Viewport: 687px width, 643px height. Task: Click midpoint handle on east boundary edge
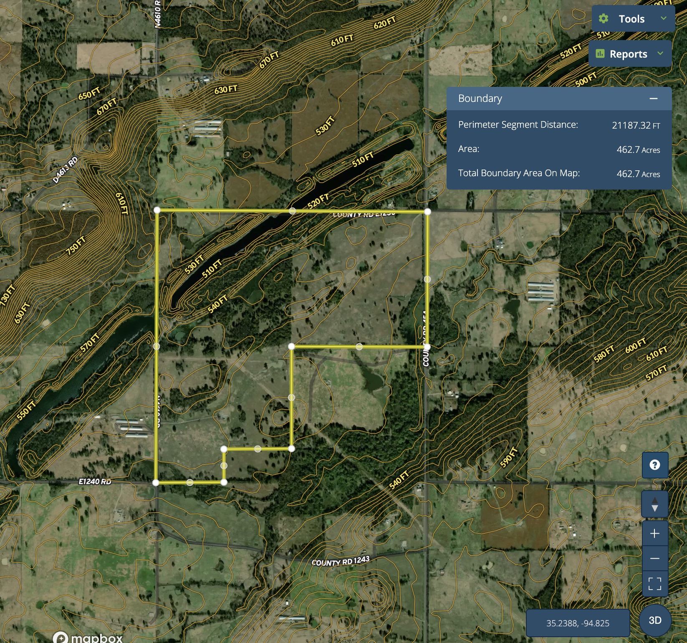tap(427, 279)
